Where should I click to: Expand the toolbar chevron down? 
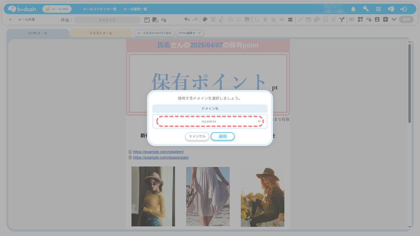click(x=394, y=20)
